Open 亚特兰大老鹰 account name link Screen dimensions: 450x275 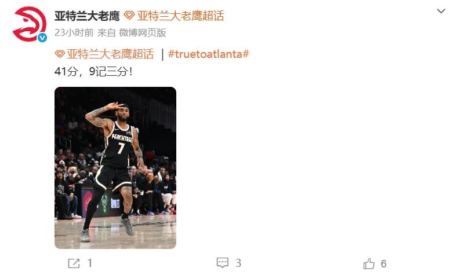(87, 16)
